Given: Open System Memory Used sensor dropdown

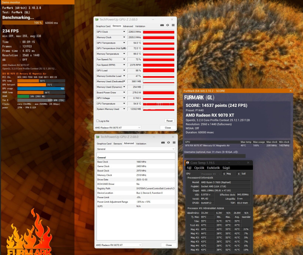Looking at the screenshot, I should point(124,109).
